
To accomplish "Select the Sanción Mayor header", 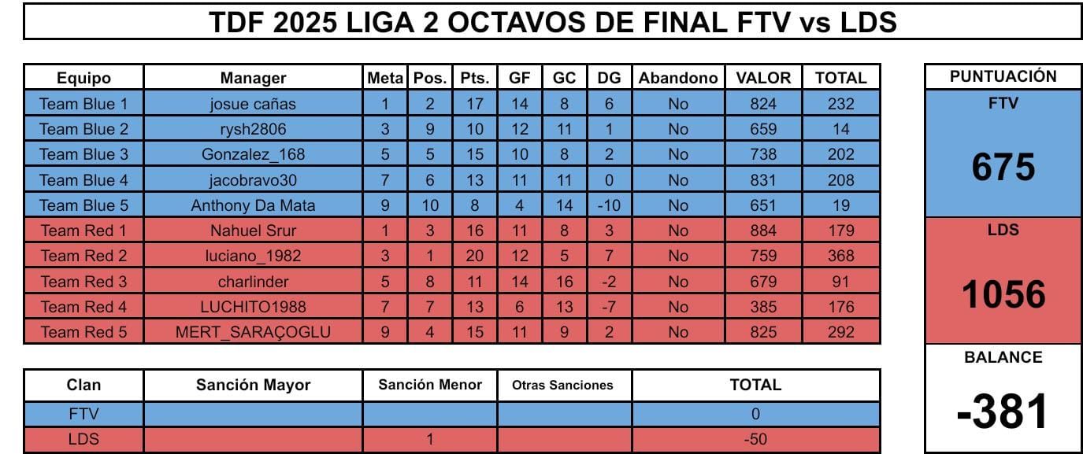I will tap(253, 385).
